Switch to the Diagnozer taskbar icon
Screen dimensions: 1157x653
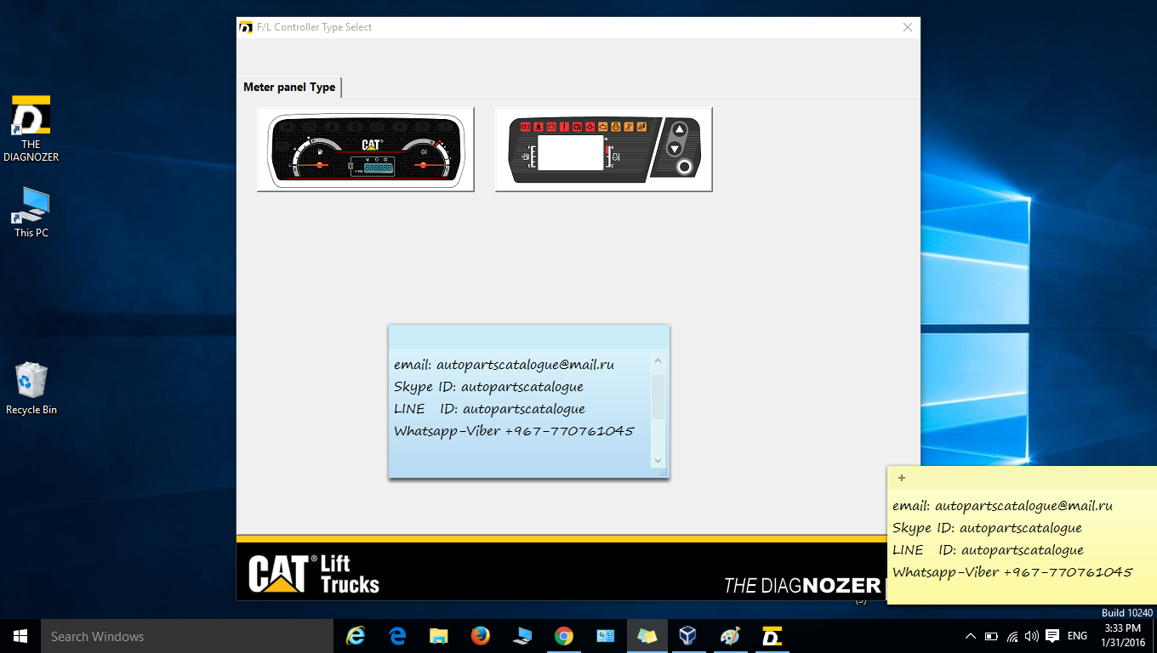click(772, 636)
